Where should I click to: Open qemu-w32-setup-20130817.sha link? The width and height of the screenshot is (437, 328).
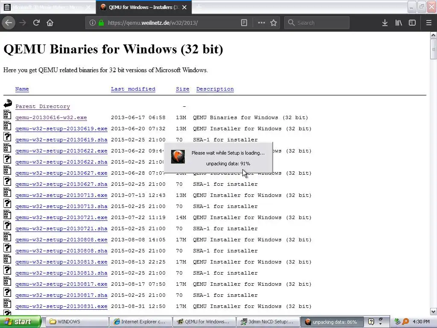coord(61,296)
